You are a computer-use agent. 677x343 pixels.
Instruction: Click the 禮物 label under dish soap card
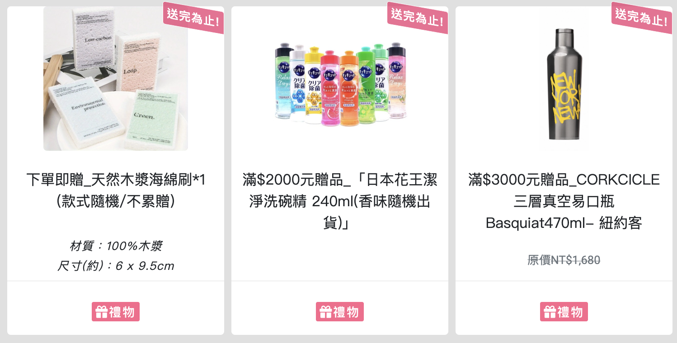pyautogui.click(x=340, y=312)
